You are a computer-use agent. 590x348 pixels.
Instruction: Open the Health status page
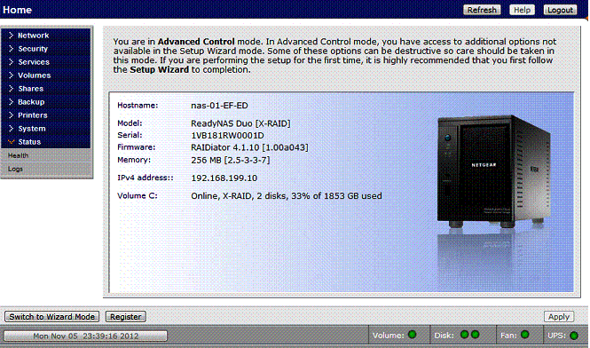coord(18,155)
